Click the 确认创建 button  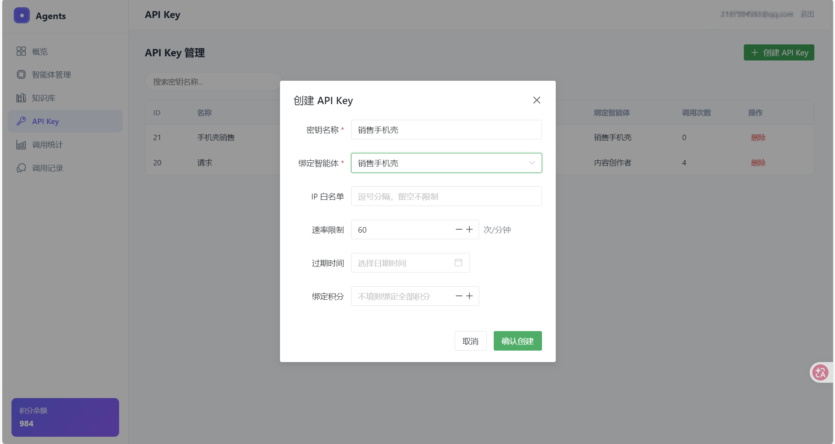coord(517,341)
